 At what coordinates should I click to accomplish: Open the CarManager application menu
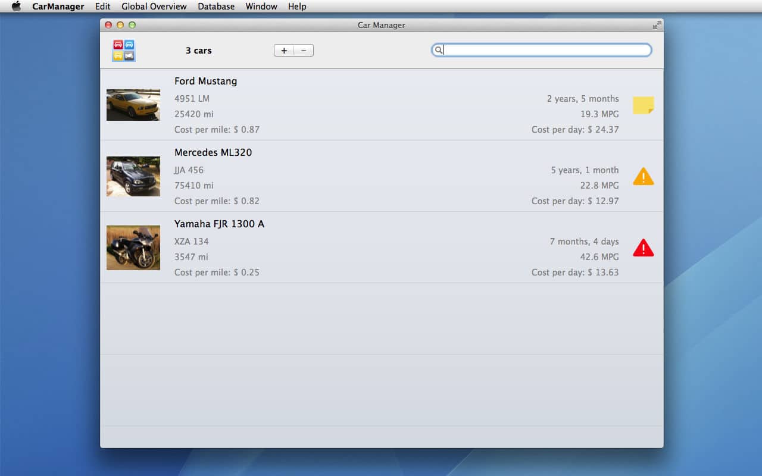pos(58,7)
